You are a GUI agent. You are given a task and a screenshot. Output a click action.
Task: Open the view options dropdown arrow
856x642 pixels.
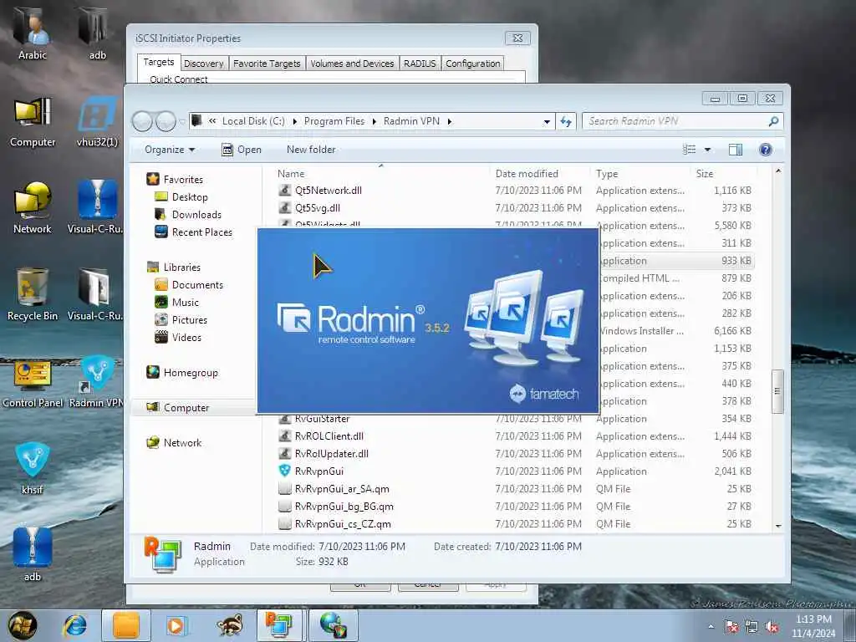point(707,150)
